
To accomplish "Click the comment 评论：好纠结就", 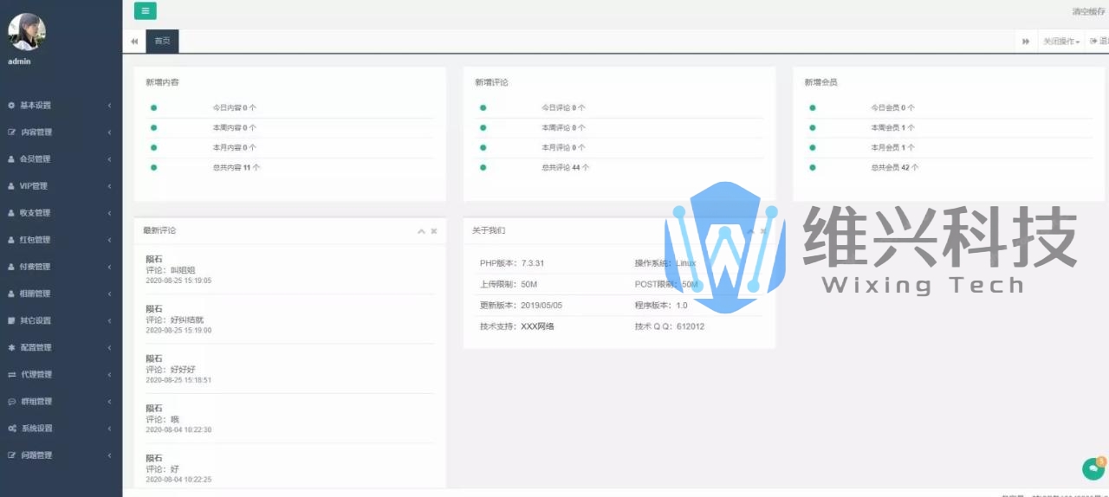I will click(176, 319).
